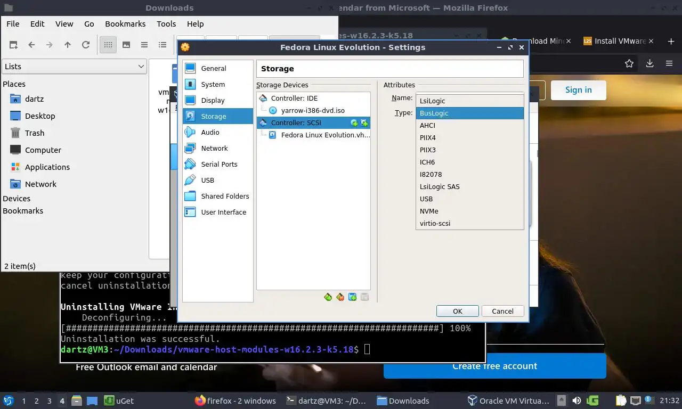The width and height of the screenshot is (682, 409).
Task: Switch file manager to detailed list view
Action: (163, 45)
